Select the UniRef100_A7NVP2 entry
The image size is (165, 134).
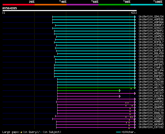click(151, 31)
